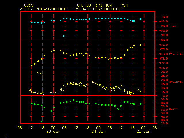Click the station ID 8919
This screenshot has height=138, width=184.
tap(29, 5)
